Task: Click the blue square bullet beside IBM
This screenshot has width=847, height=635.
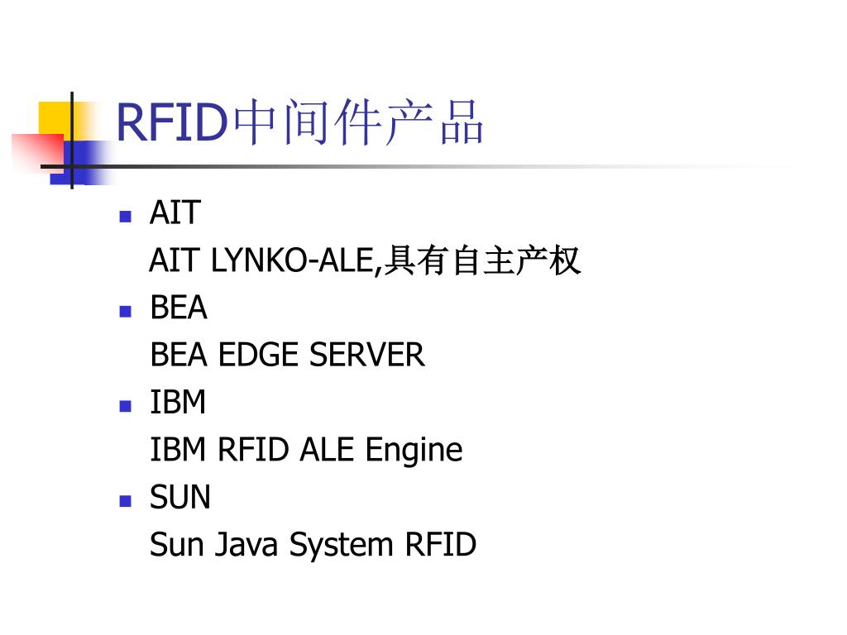Action: pyautogui.click(x=126, y=406)
